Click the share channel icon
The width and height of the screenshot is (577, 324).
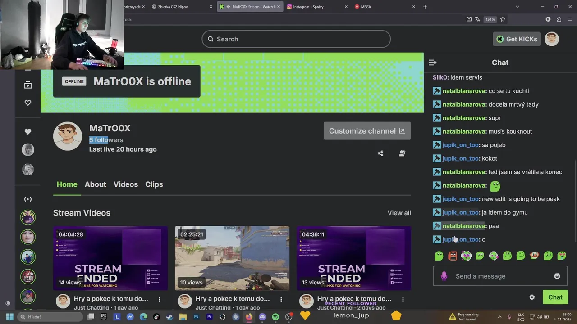(x=380, y=153)
